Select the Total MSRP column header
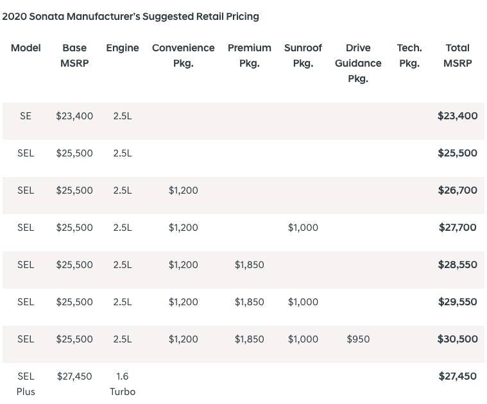Screen dimensions: 487x404 tap(457, 56)
